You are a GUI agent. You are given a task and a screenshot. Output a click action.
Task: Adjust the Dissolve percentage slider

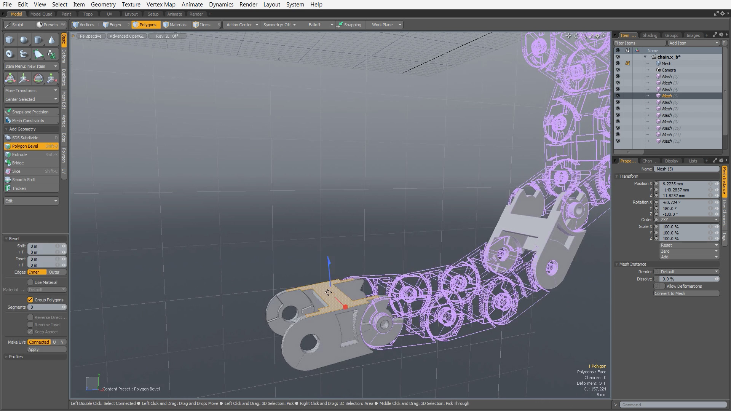click(x=685, y=279)
